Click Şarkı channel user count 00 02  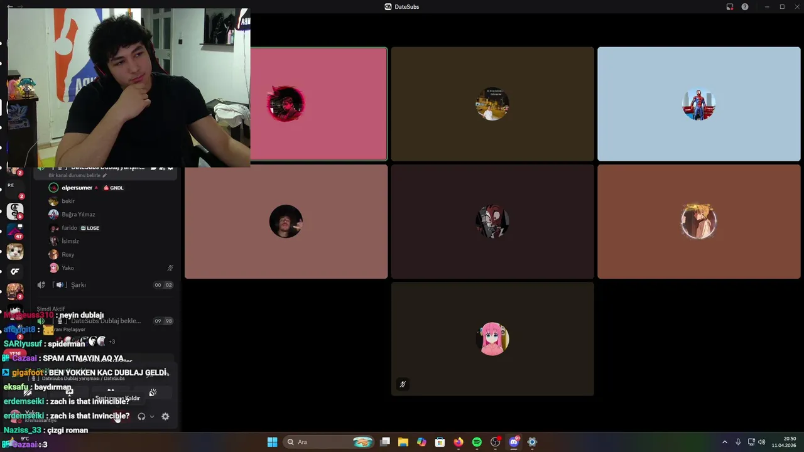click(163, 285)
